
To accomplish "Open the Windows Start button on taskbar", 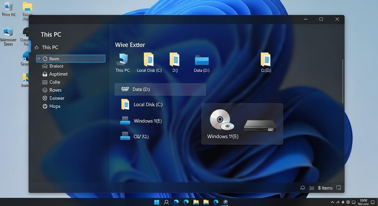I will pyautogui.click(x=157, y=202).
